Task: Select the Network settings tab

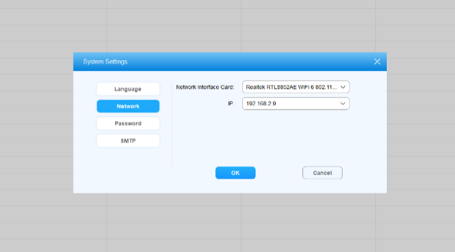Action: 128,106
